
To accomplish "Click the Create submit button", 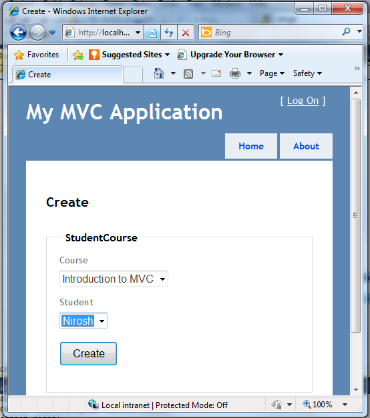I will click(88, 353).
